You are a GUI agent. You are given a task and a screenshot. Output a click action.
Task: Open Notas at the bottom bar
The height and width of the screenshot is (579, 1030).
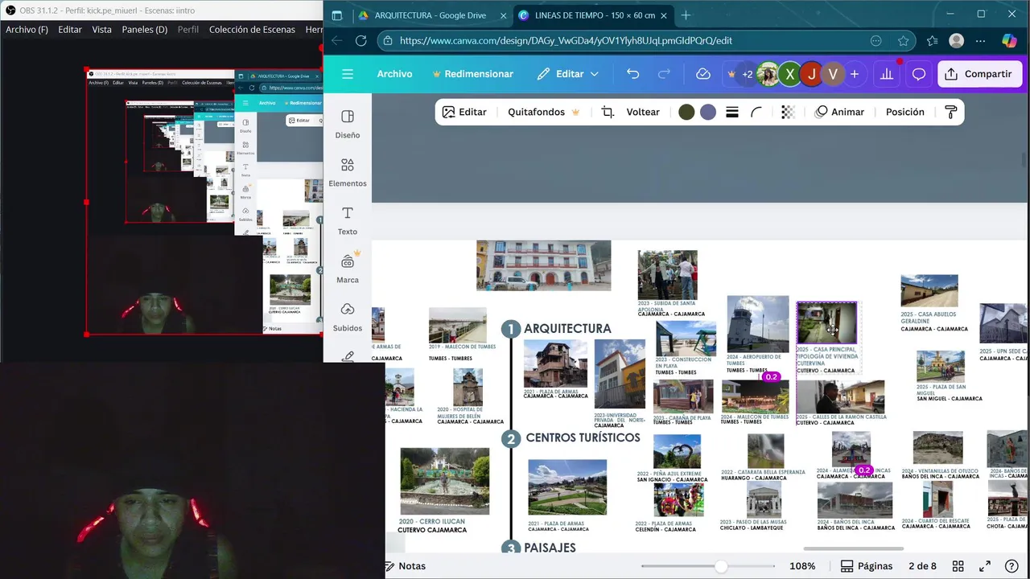pyautogui.click(x=406, y=566)
